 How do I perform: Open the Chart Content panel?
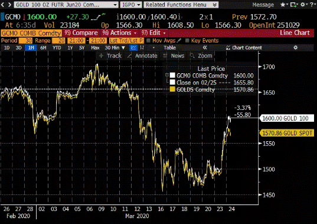click(x=244, y=48)
